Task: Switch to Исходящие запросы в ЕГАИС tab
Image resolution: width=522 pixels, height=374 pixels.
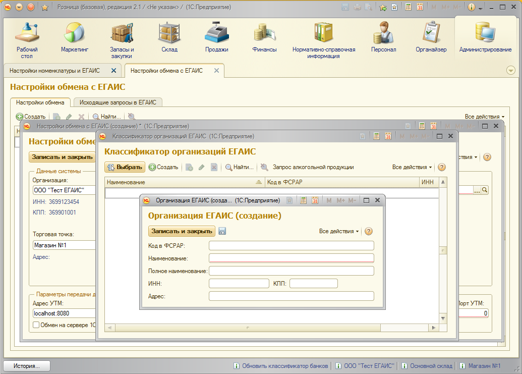Action: coord(118,102)
